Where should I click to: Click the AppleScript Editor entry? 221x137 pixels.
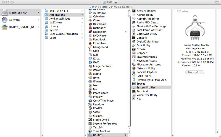click(x=148, y=18)
